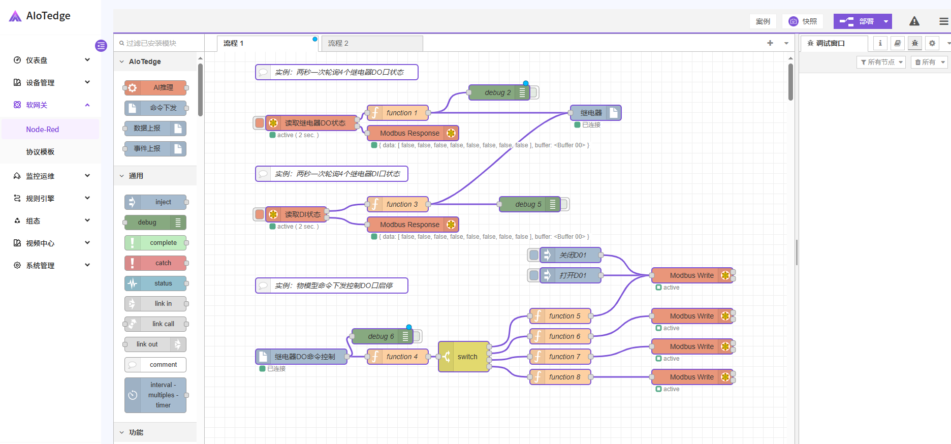Viewport: 951px width, 444px height.
Task: Click the canvas vertical scrollbar
Action: 790,81
